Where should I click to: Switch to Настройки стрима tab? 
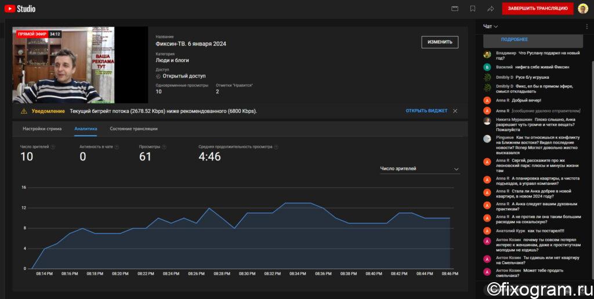pos(42,129)
